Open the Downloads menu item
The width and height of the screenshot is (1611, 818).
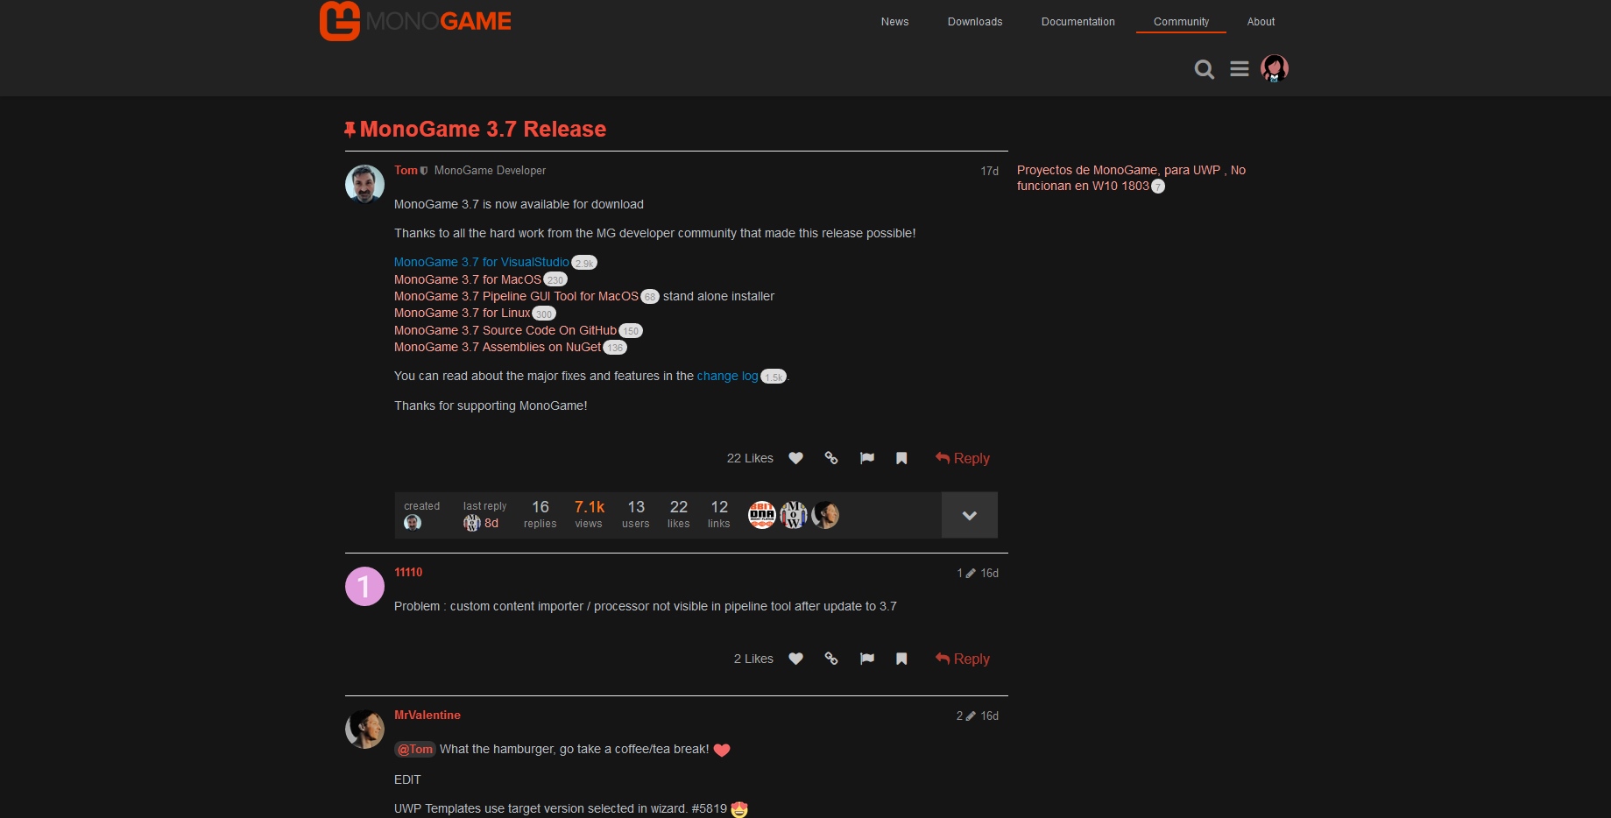point(975,22)
